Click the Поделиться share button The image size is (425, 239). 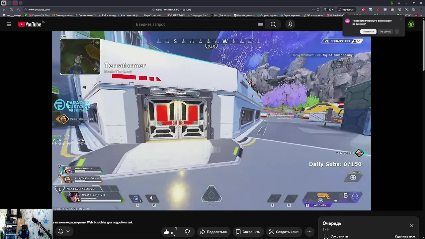tap(213, 232)
